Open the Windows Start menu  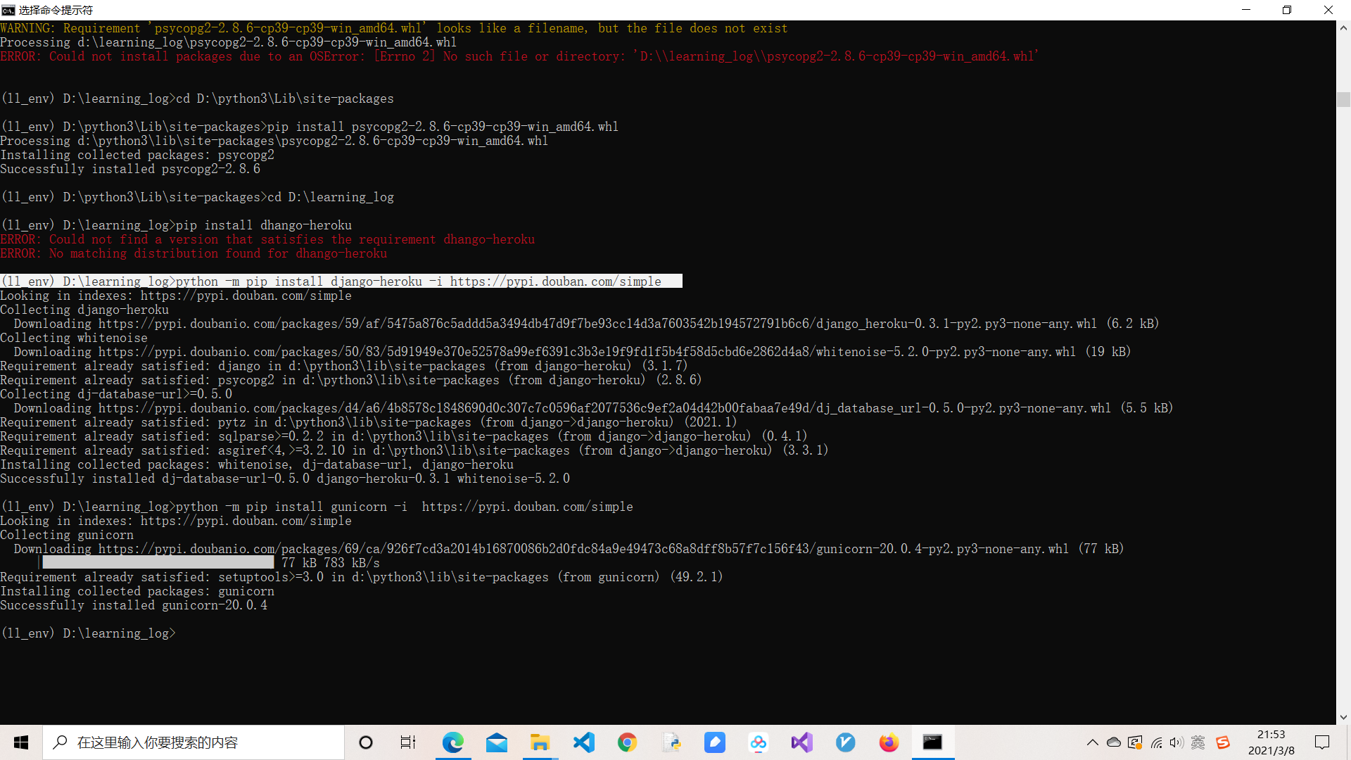click(21, 742)
